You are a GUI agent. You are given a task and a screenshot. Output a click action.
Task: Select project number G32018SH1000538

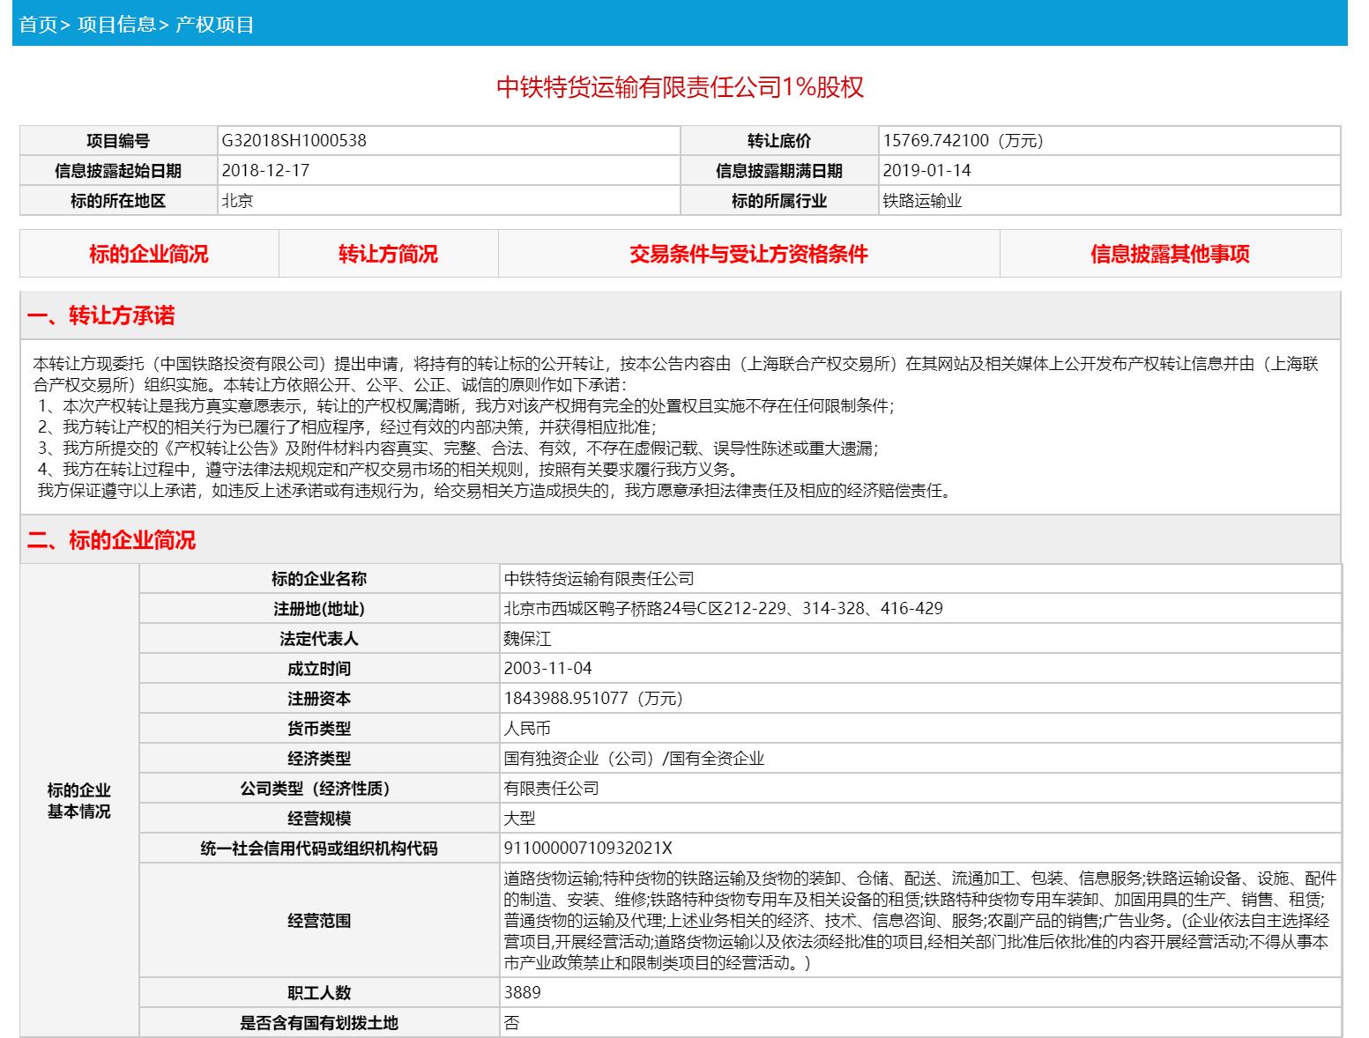pyautogui.click(x=294, y=141)
